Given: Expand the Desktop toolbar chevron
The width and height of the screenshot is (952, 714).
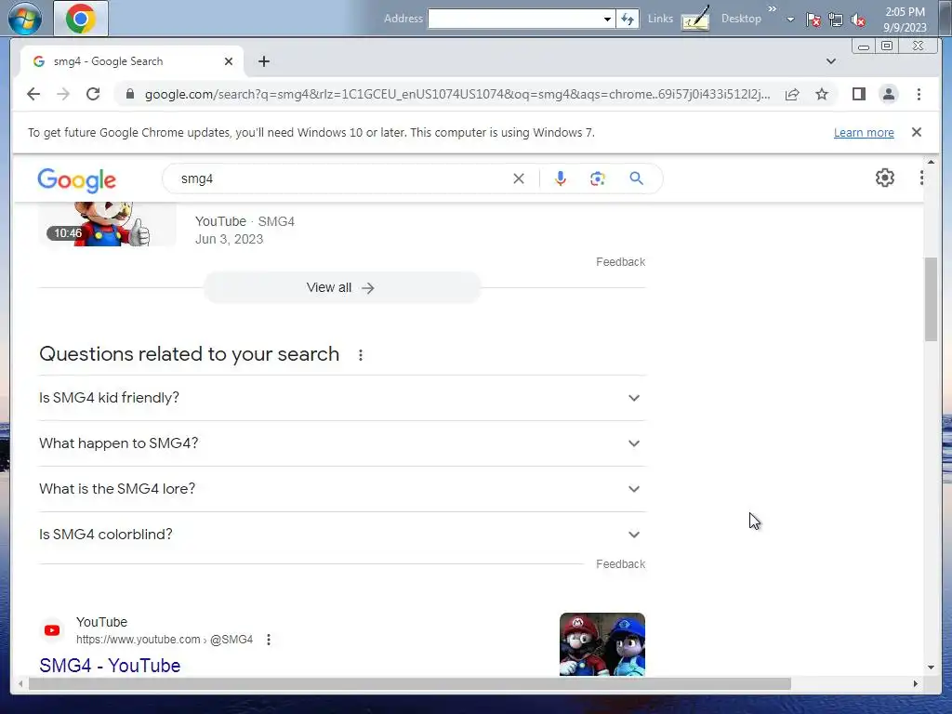Looking at the screenshot, I should click(x=773, y=8).
